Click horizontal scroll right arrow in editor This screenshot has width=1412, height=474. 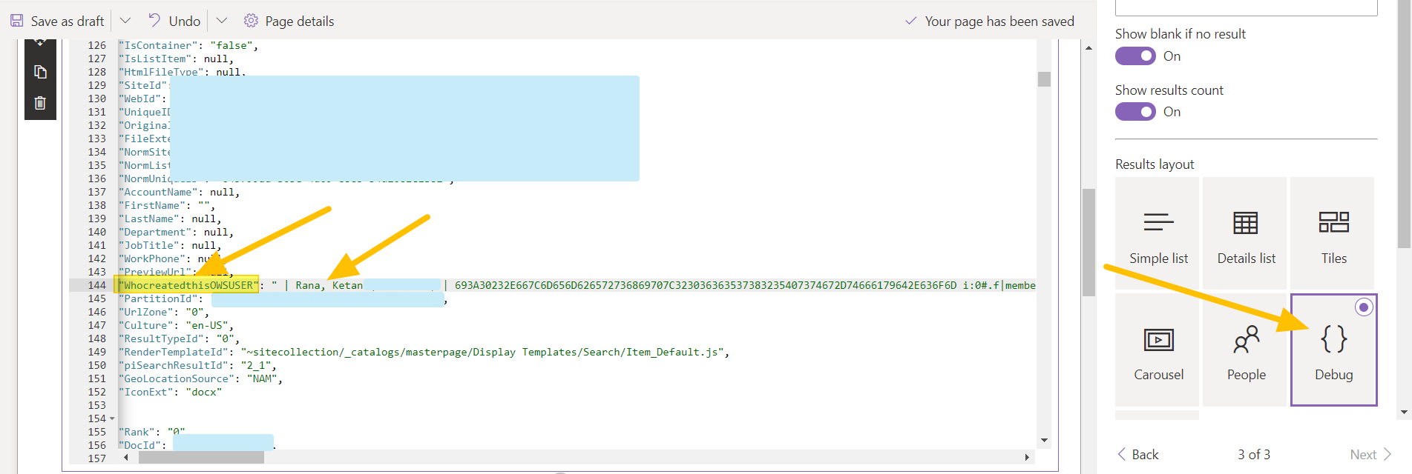(1027, 458)
